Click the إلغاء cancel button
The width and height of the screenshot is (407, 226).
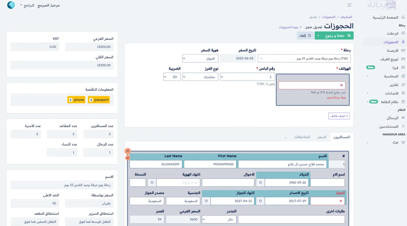[x=305, y=36]
